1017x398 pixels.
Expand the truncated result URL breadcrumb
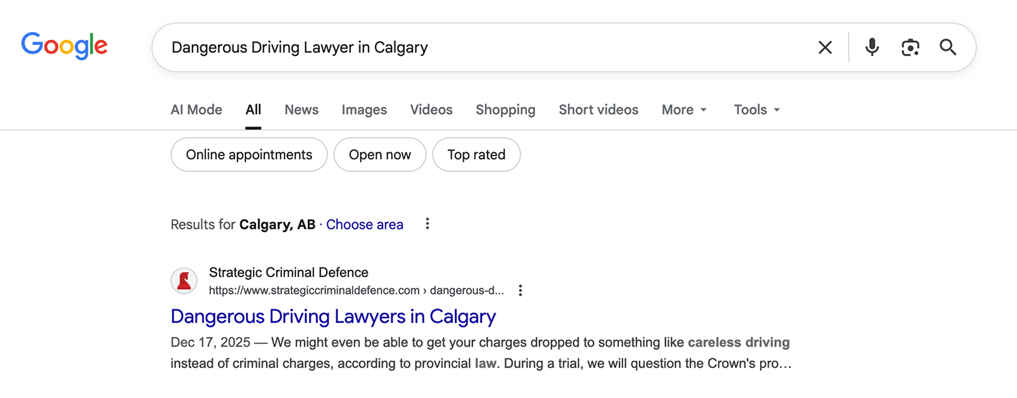[500, 290]
